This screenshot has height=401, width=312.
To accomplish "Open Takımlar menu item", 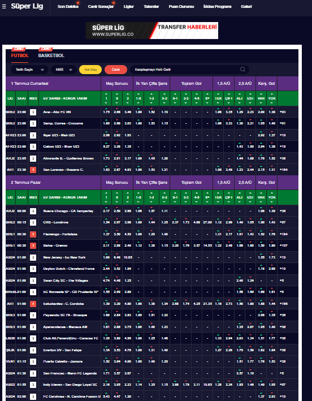I will tap(151, 7).
